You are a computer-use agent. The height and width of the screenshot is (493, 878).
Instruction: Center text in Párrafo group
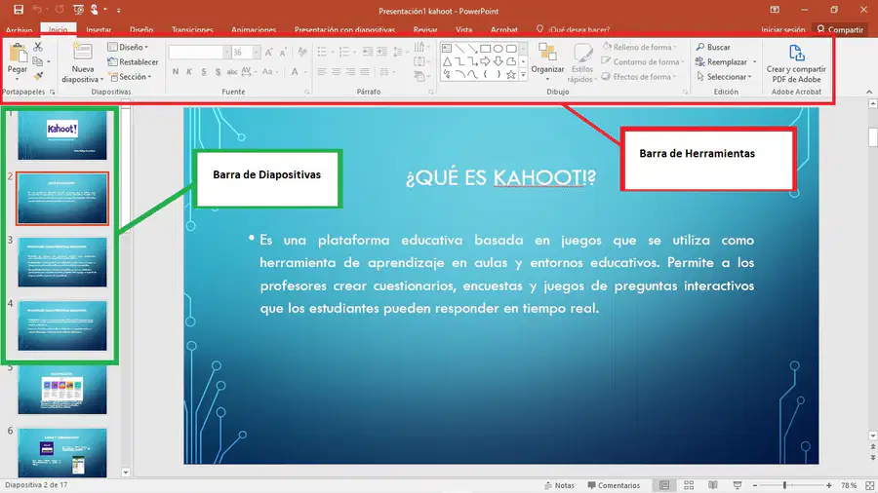click(x=336, y=71)
